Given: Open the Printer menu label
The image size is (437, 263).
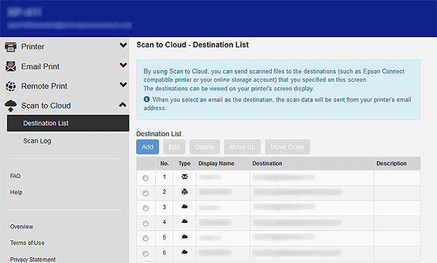Looking at the screenshot, I should coord(33,47).
